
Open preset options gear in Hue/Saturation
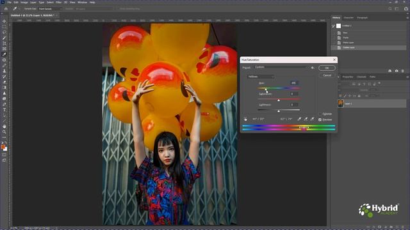pyautogui.click(x=313, y=68)
